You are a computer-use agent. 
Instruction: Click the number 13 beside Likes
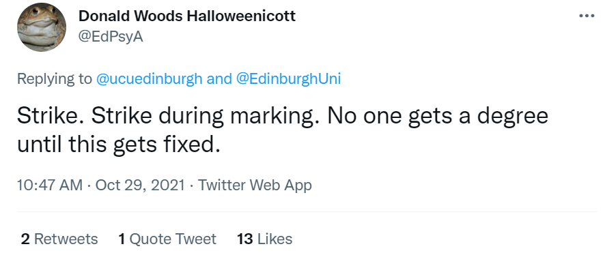(245, 239)
